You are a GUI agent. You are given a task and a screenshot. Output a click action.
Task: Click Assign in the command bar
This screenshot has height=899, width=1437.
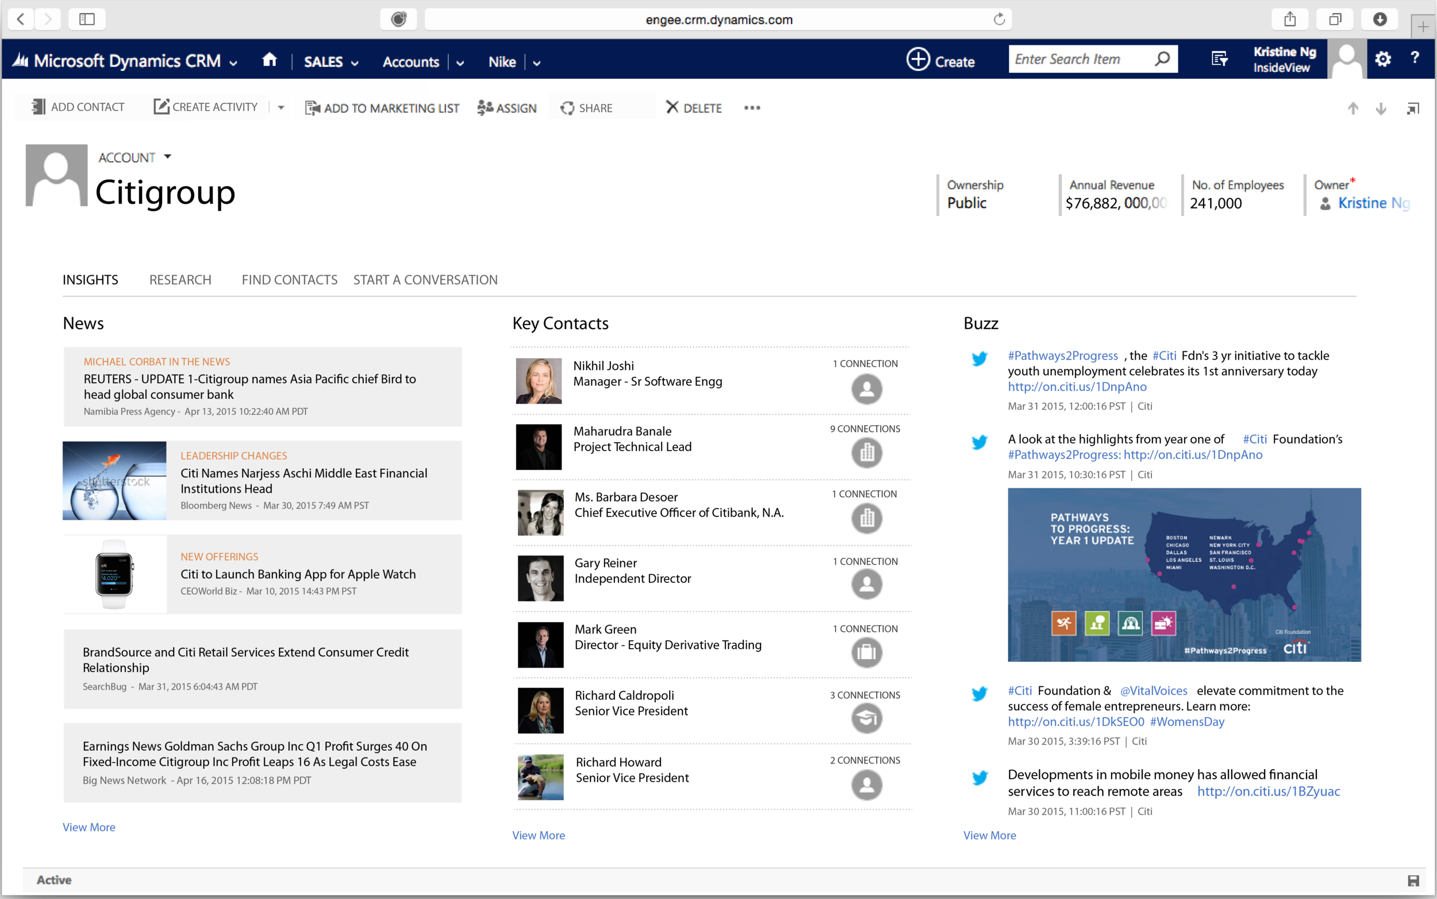tap(507, 107)
